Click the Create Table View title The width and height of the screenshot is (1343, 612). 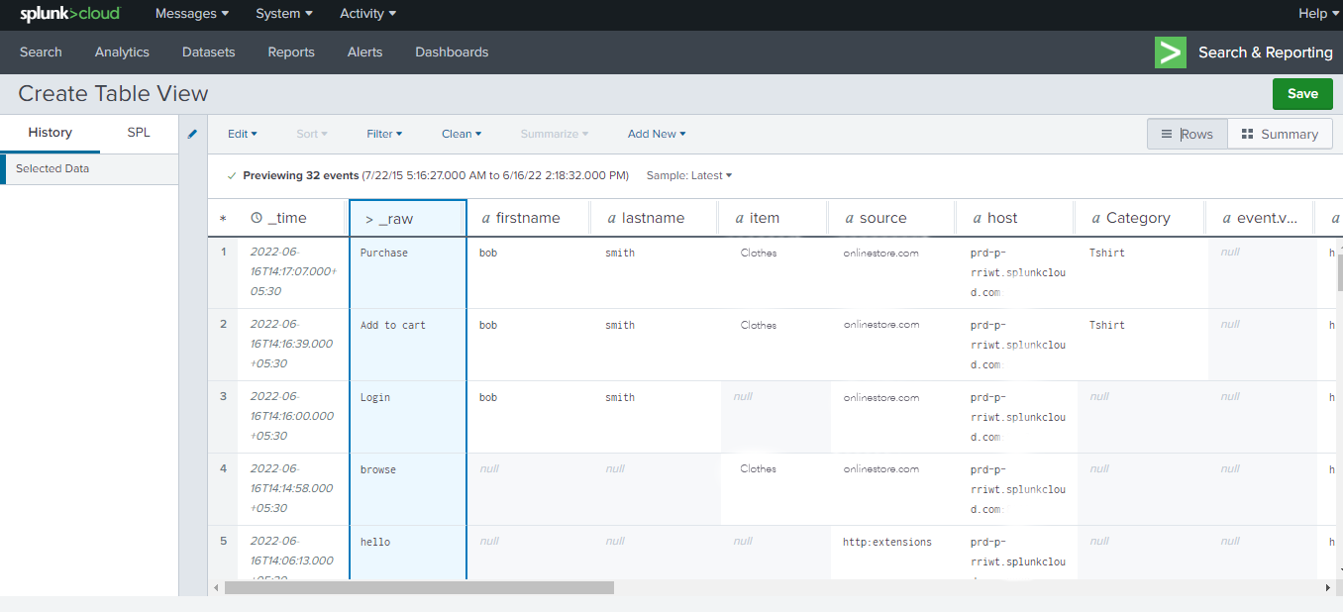point(113,94)
